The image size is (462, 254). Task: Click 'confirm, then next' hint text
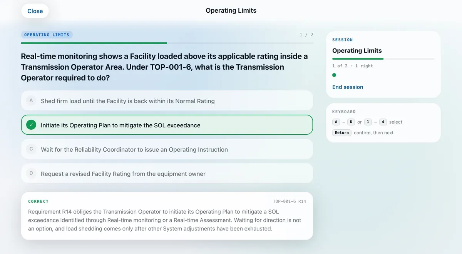click(373, 133)
